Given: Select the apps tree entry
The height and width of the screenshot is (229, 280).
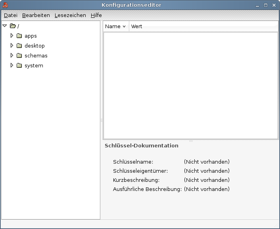Looking at the screenshot, I should 31,36.
